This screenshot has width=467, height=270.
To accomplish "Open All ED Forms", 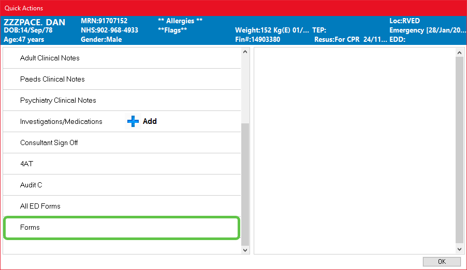I will coord(40,207).
